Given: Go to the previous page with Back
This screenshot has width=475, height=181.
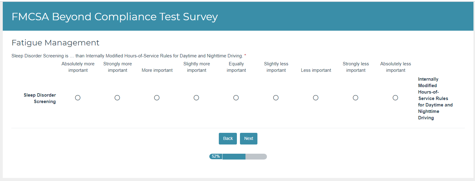Looking at the screenshot, I should coord(228,139).
